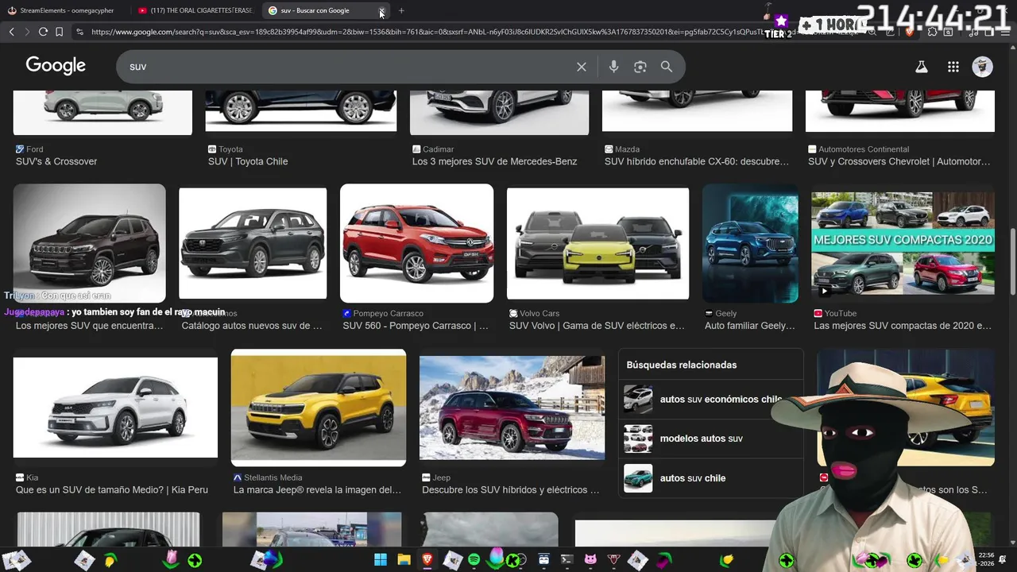This screenshot has width=1017, height=572.
Task: Open Windows Start menu
Action: point(381,560)
